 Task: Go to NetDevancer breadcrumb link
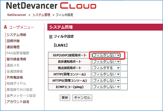click(x=17, y=15)
